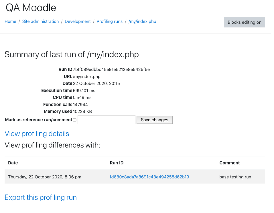Click the Date column header
The height and width of the screenshot is (213, 274).
(13, 163)
